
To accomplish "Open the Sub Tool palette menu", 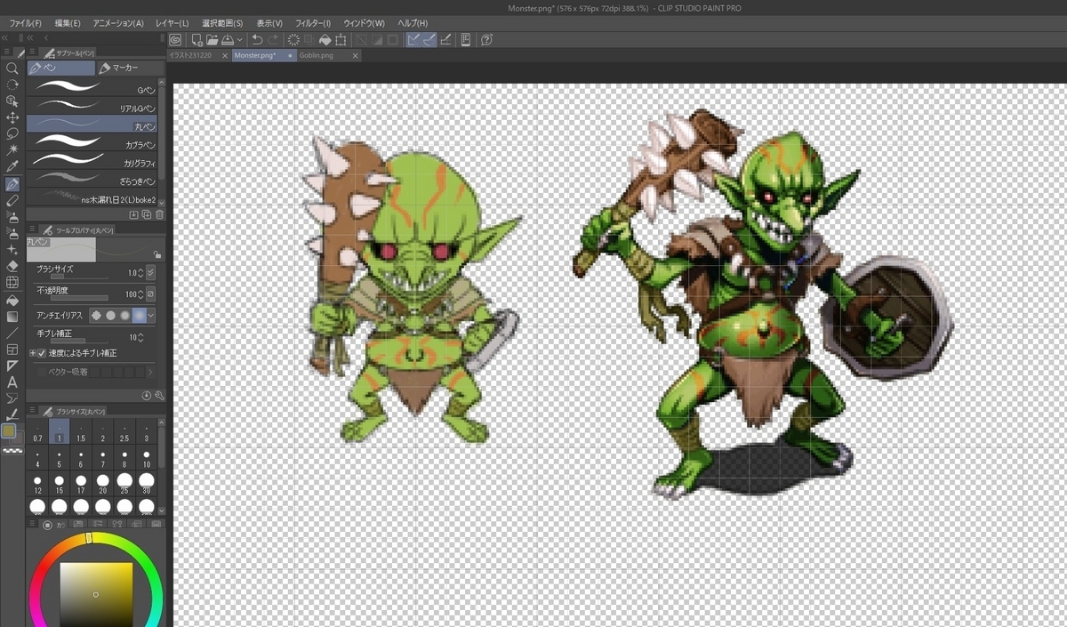I will [x=32, y=53].
